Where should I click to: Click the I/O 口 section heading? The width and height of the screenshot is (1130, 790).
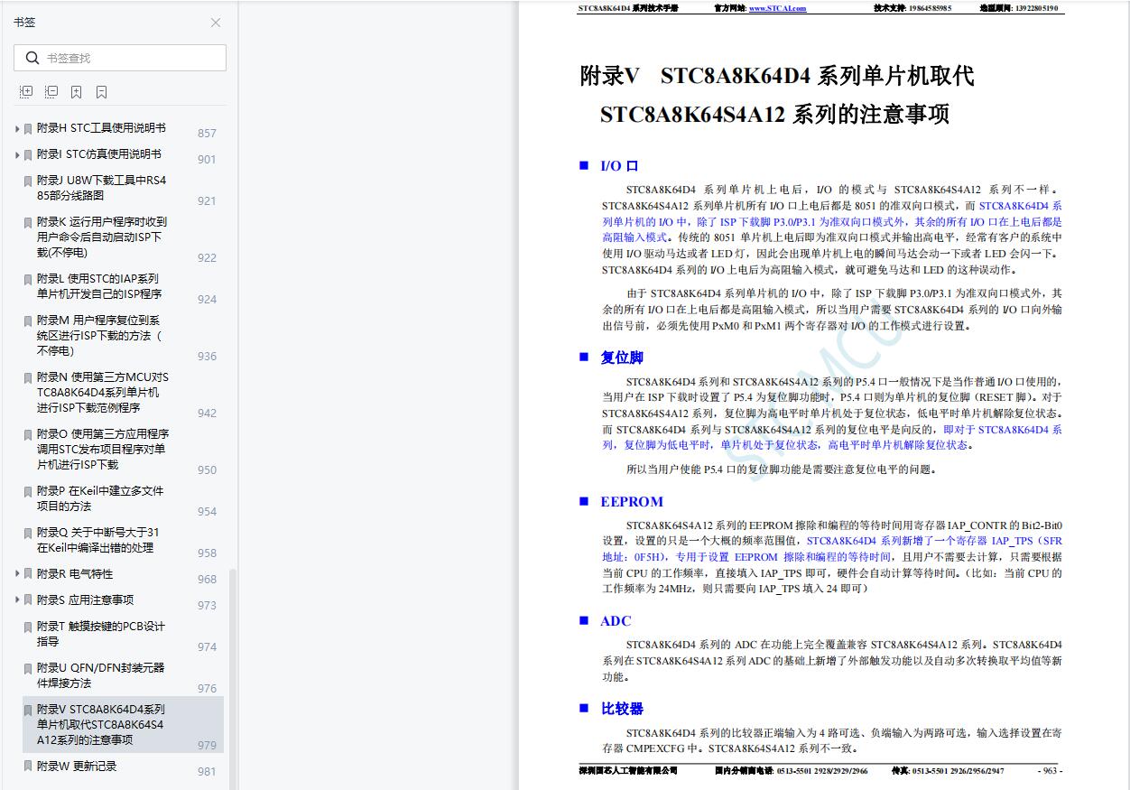[x=619, y=166]
